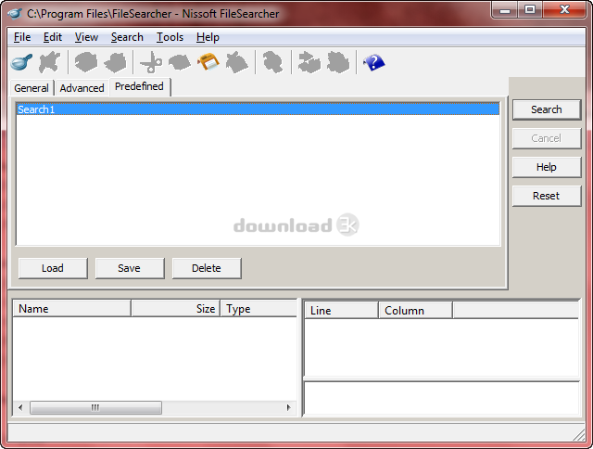
Task: Switch to the Advanced tab
Action: [x=82, y=88]
